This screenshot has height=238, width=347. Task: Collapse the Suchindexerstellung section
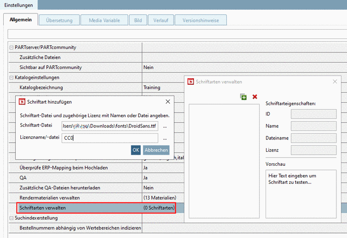(x=12, y=218)
